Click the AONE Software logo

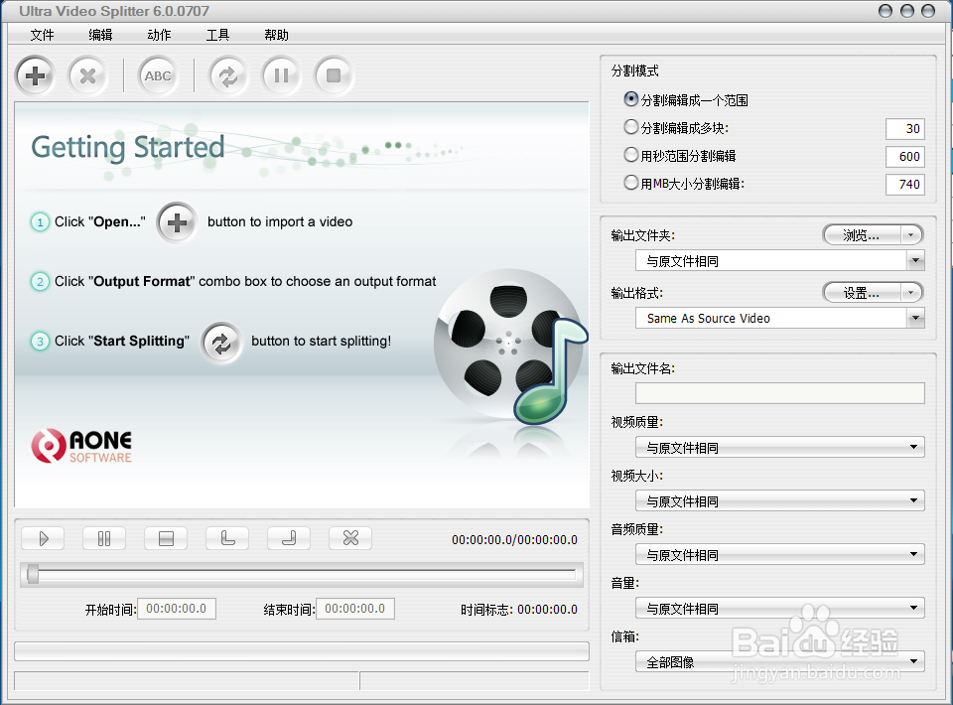81,447
